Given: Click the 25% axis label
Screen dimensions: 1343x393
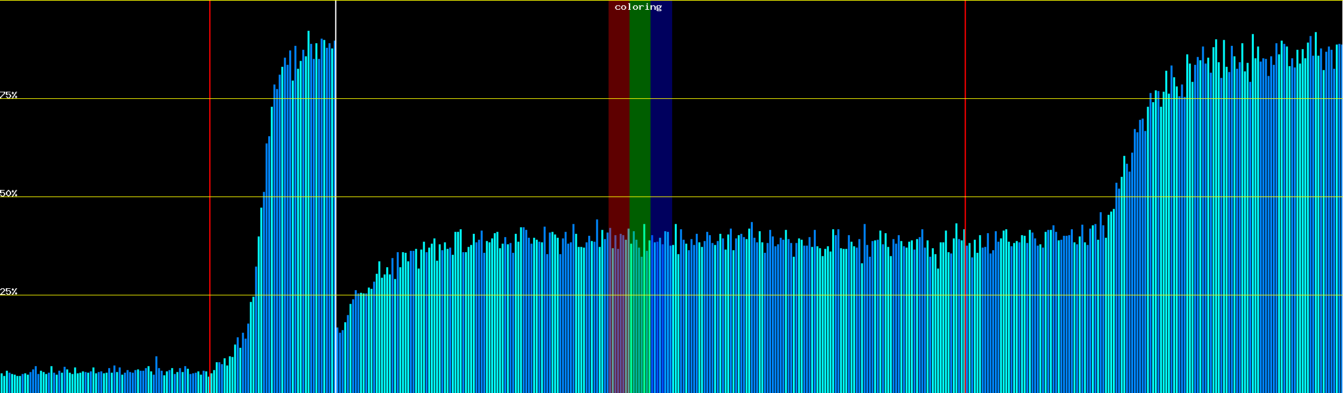Looking at the screenshot, I should click(x=9, y=291).
